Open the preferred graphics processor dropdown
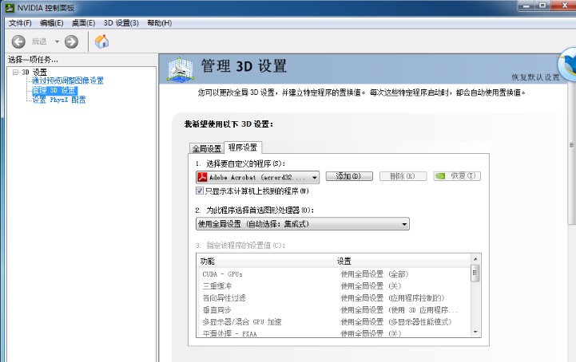This screenshot has width=576, height=362. tap(302, 224)
